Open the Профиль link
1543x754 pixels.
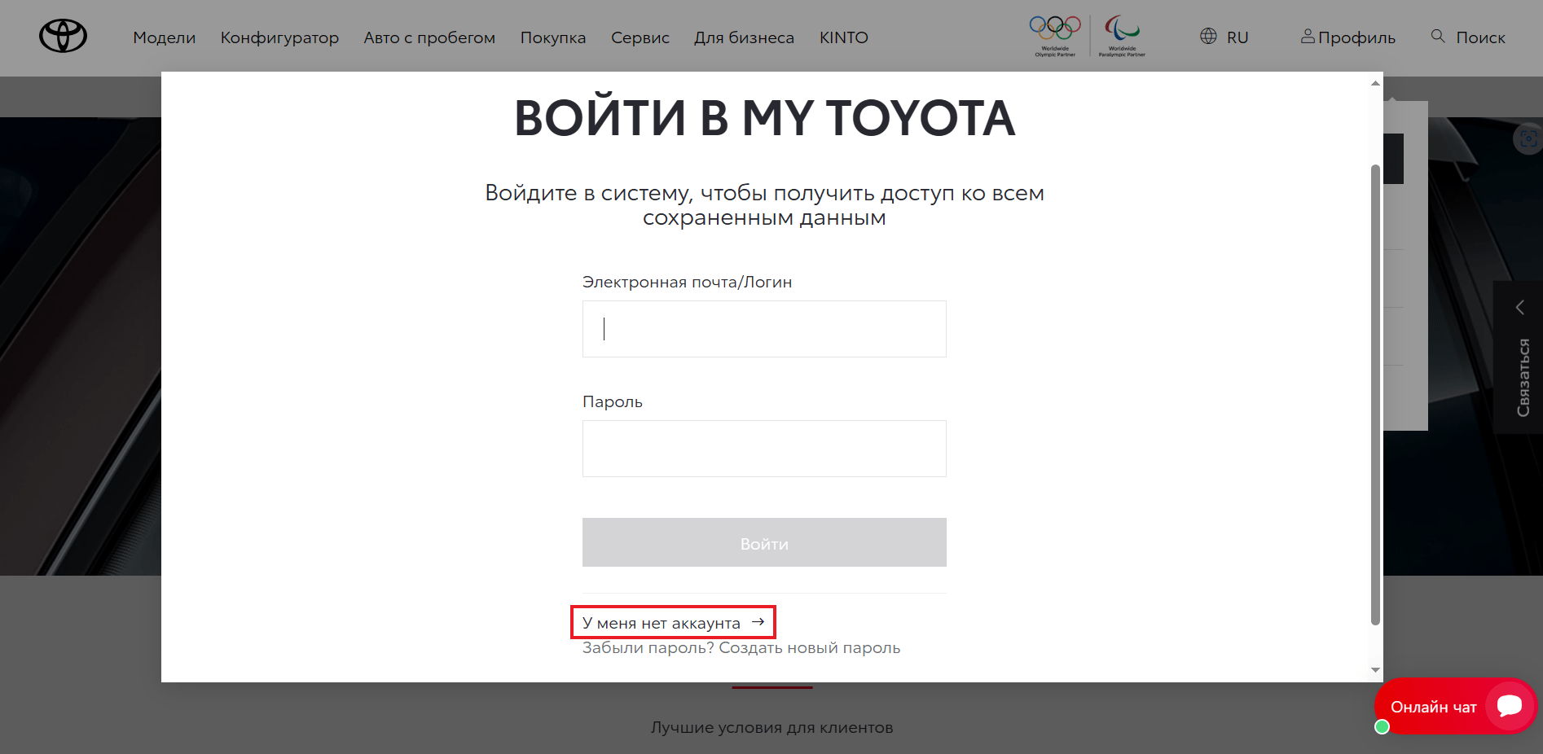1356,37
